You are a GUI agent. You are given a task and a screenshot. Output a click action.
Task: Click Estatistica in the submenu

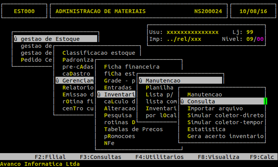(x=206, y=129)
